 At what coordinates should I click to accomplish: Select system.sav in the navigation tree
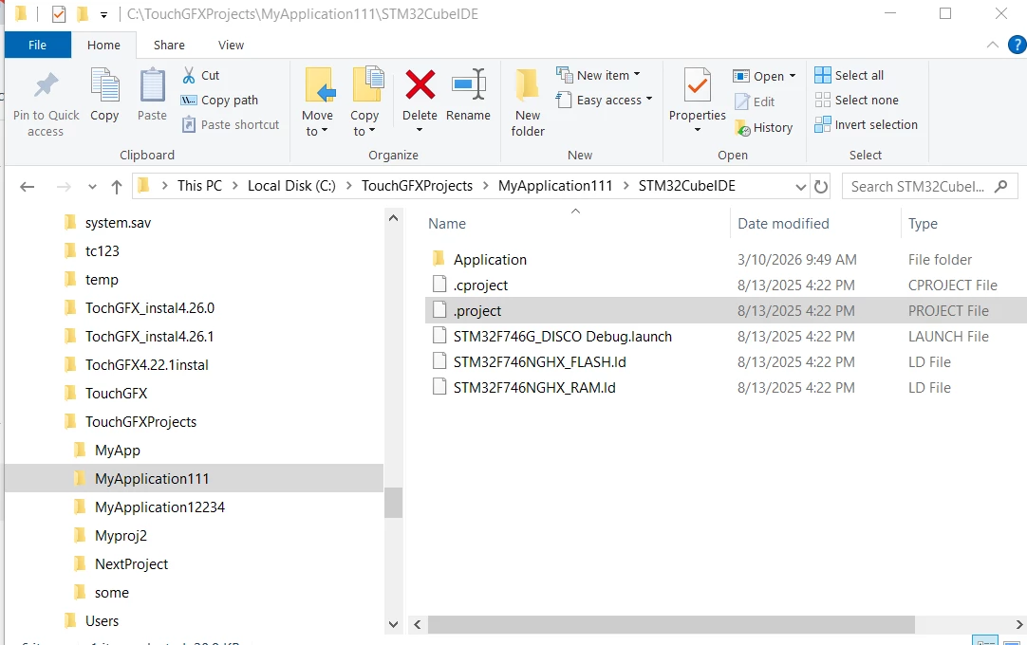118,223
